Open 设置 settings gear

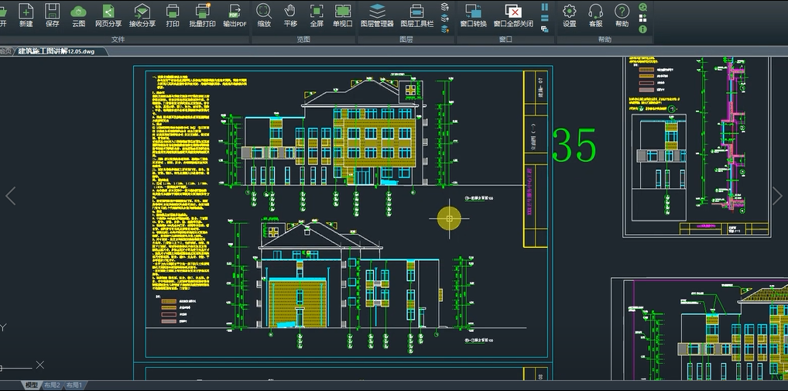569,14
